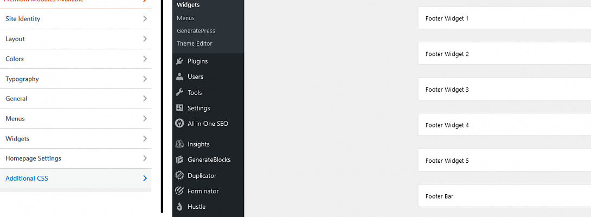The height and width of the screenshot is (217, 591).
Task: Click the Insights icon in sidebar
Action: (x=180, y=144)
